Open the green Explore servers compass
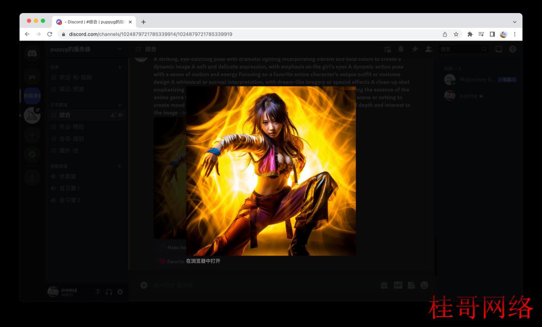 (32, 155)
